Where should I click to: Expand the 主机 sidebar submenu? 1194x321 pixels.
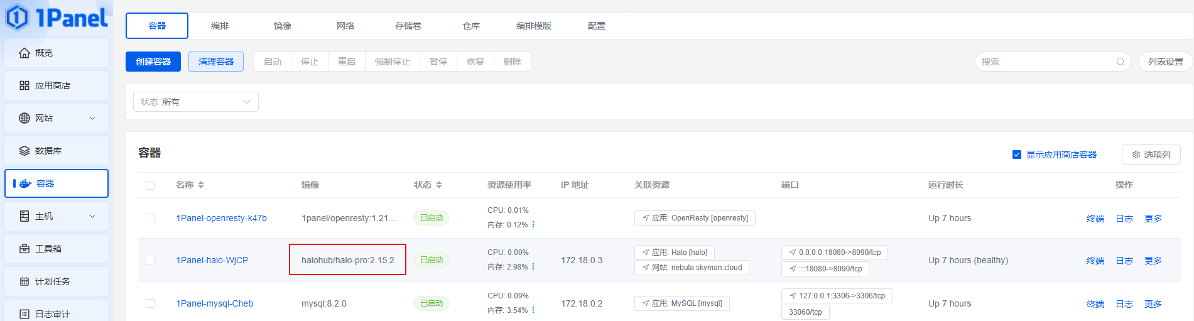pos(92,216)
